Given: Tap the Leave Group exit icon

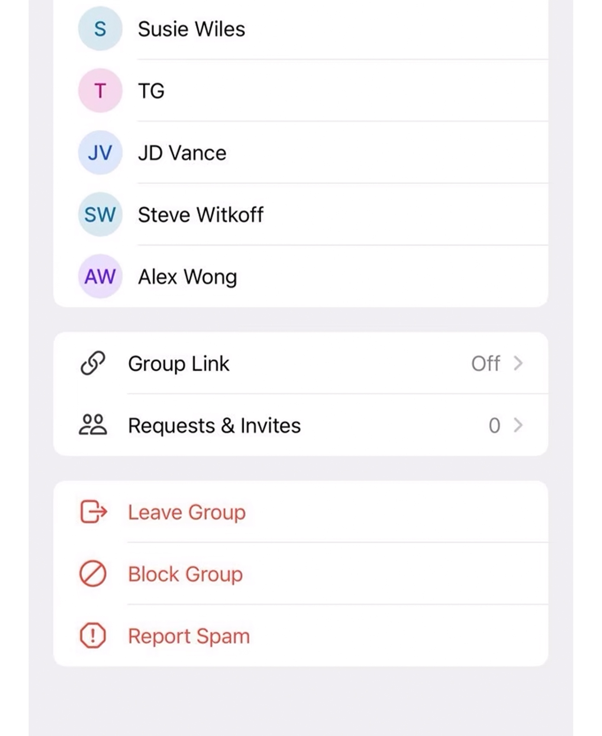Looking at the screenshot, I should (x=94, y=512).
